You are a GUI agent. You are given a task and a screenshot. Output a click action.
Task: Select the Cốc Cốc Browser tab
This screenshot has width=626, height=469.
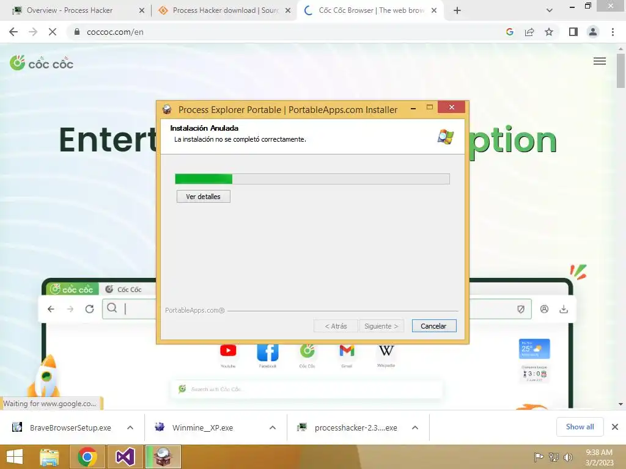coord(369,10)
